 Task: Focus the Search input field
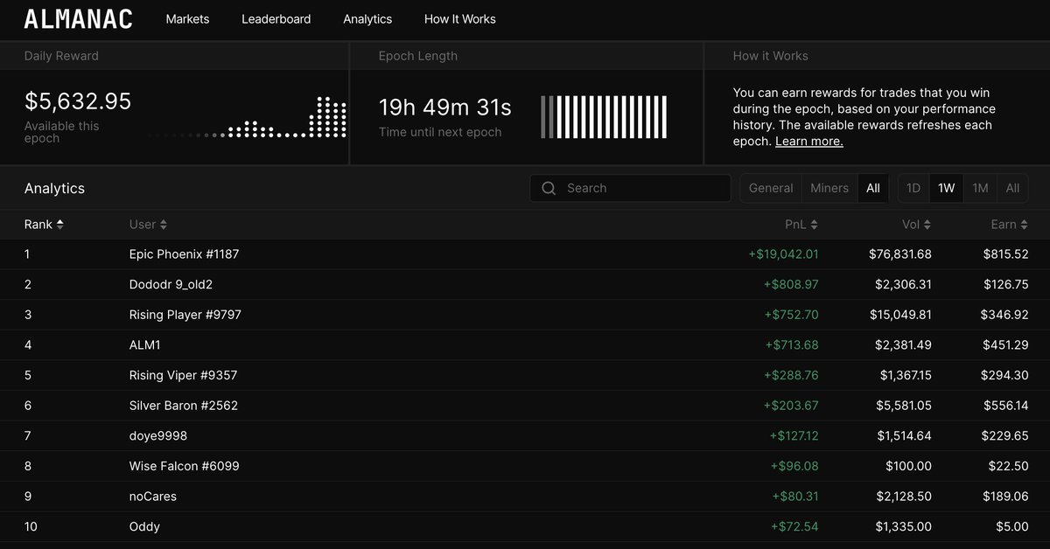coord(630,188)
